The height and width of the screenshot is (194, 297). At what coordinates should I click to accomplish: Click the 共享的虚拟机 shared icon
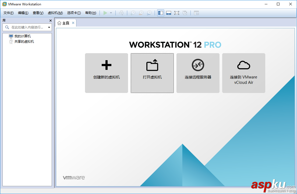11,42
